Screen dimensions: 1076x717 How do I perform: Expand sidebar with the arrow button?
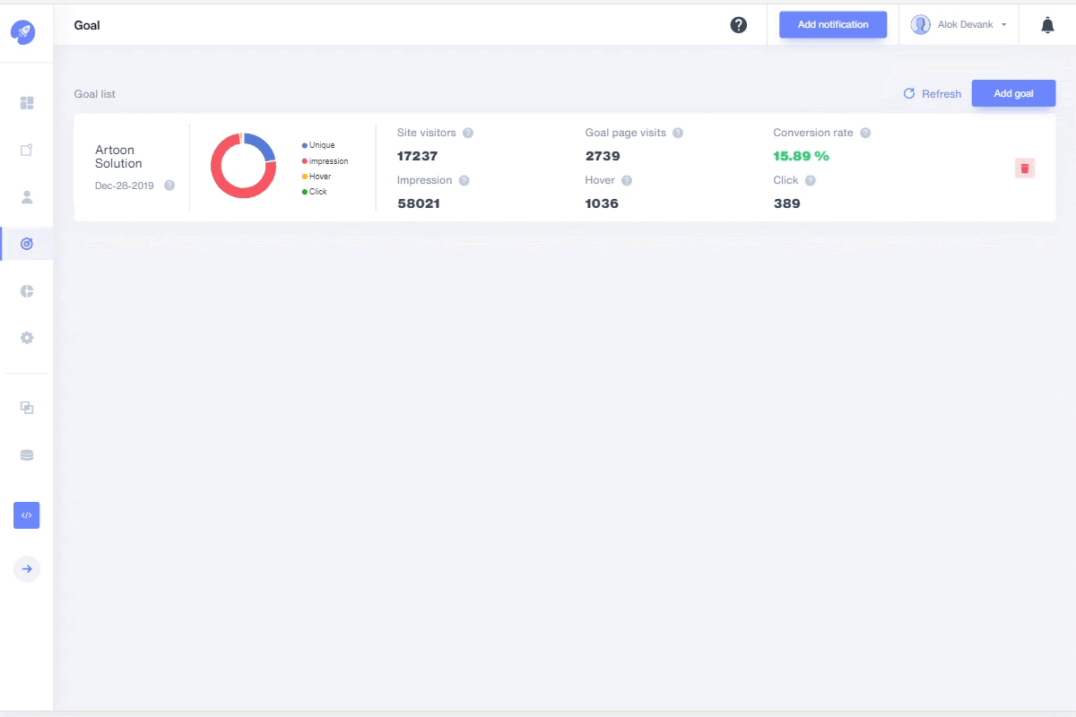tap(27, 569)
